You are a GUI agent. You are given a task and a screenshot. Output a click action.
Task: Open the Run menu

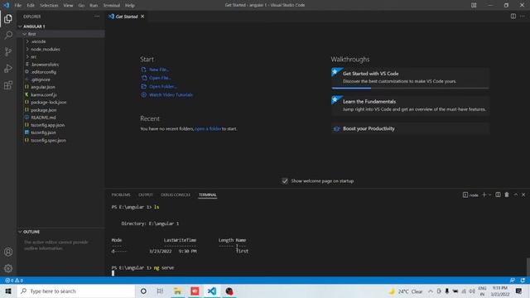coord(94,6)
